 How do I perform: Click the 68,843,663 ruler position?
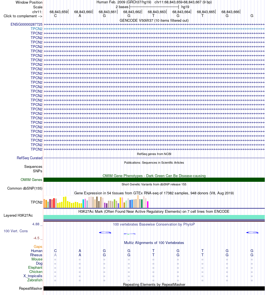point(156,12)
